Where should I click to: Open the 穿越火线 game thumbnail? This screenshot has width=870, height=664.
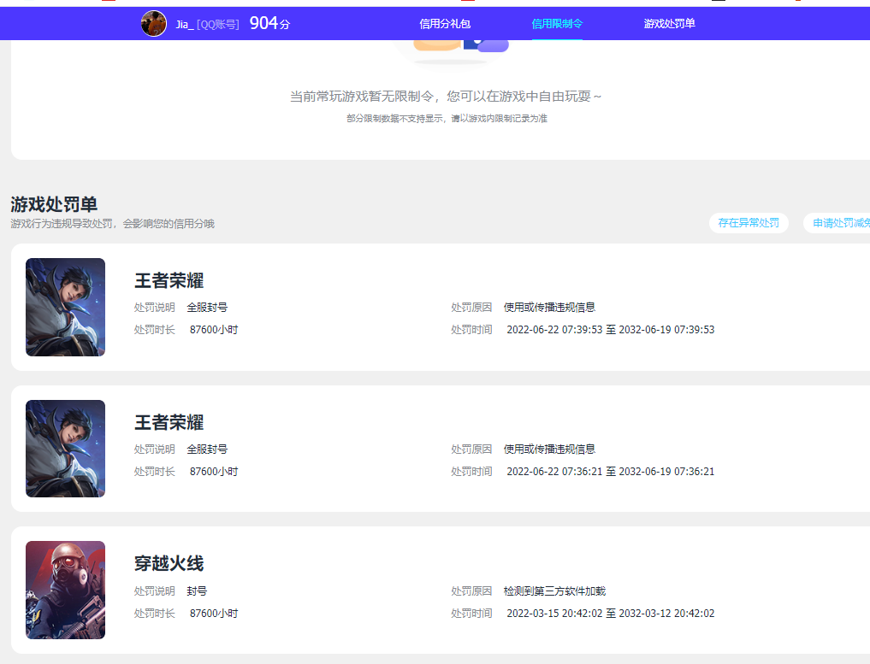66,590
